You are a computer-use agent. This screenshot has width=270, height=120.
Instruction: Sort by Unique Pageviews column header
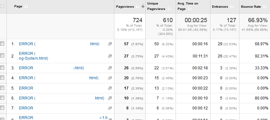156,6
